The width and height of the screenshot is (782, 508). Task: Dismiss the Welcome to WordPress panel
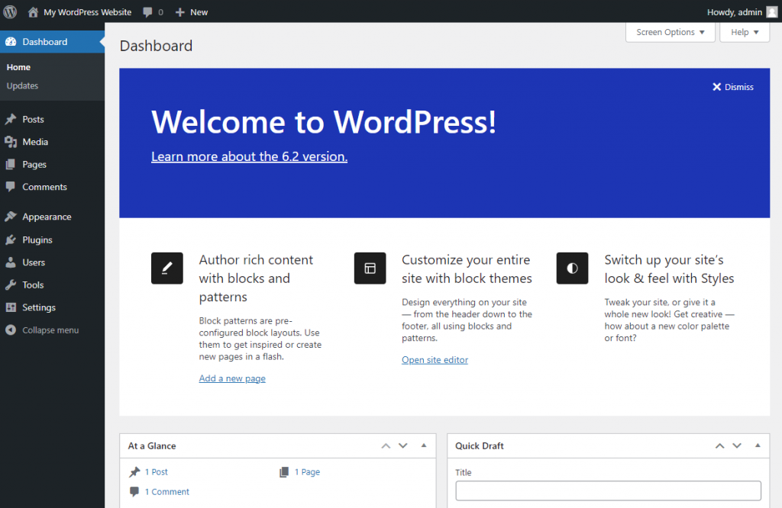pyautogui.click(x=732, y=86)
